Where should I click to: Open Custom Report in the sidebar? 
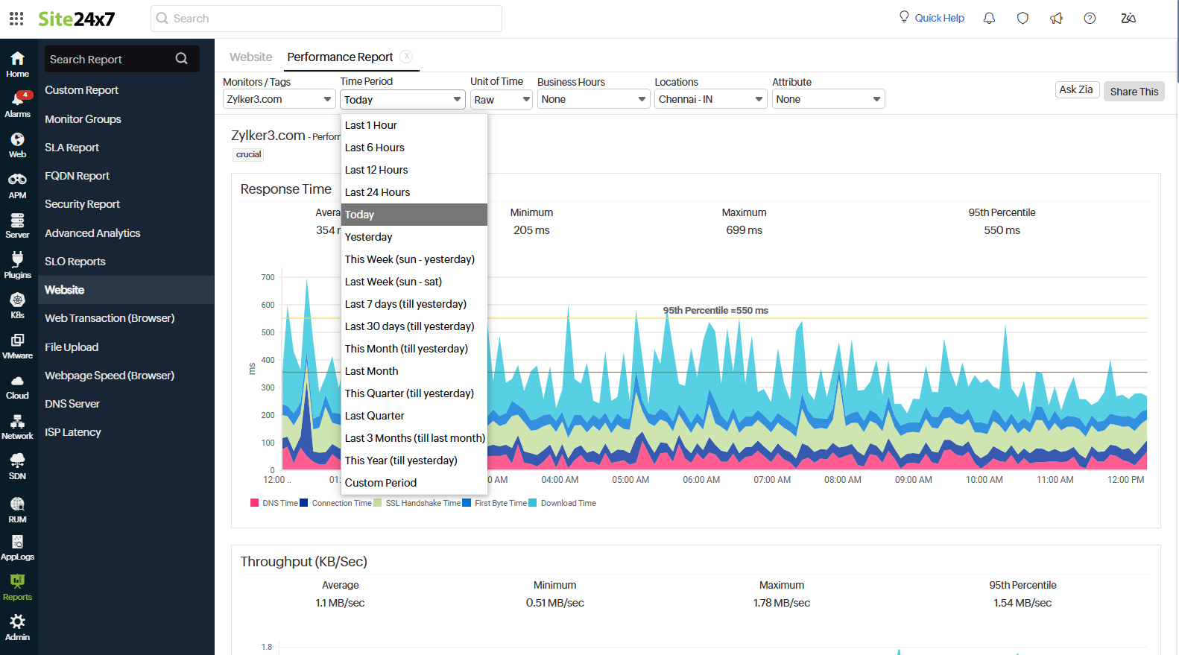tap(81, 90)
